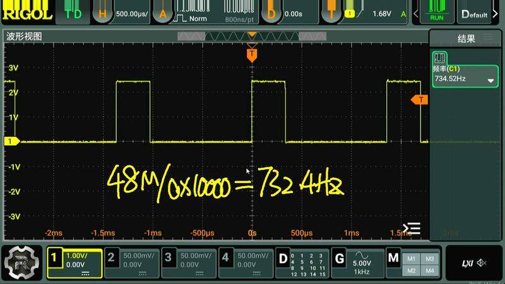Tap the Norm acquisition mode label
The width and height of the screenshot is (505, 284).
coord(198,19)
